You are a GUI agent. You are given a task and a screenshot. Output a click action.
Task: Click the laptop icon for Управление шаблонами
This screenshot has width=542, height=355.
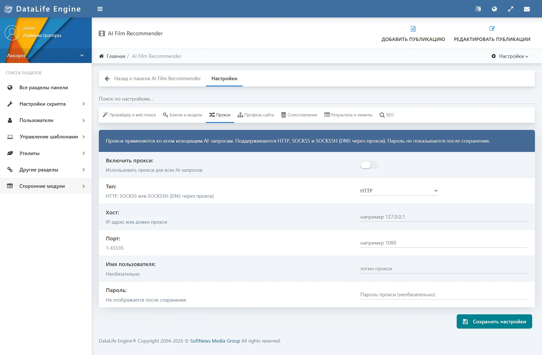(10, 137)
